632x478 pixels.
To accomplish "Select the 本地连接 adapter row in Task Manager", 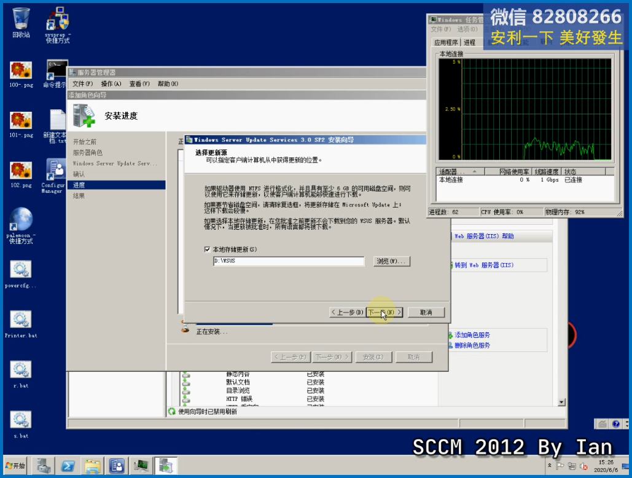I will click(x=525, y=180).
